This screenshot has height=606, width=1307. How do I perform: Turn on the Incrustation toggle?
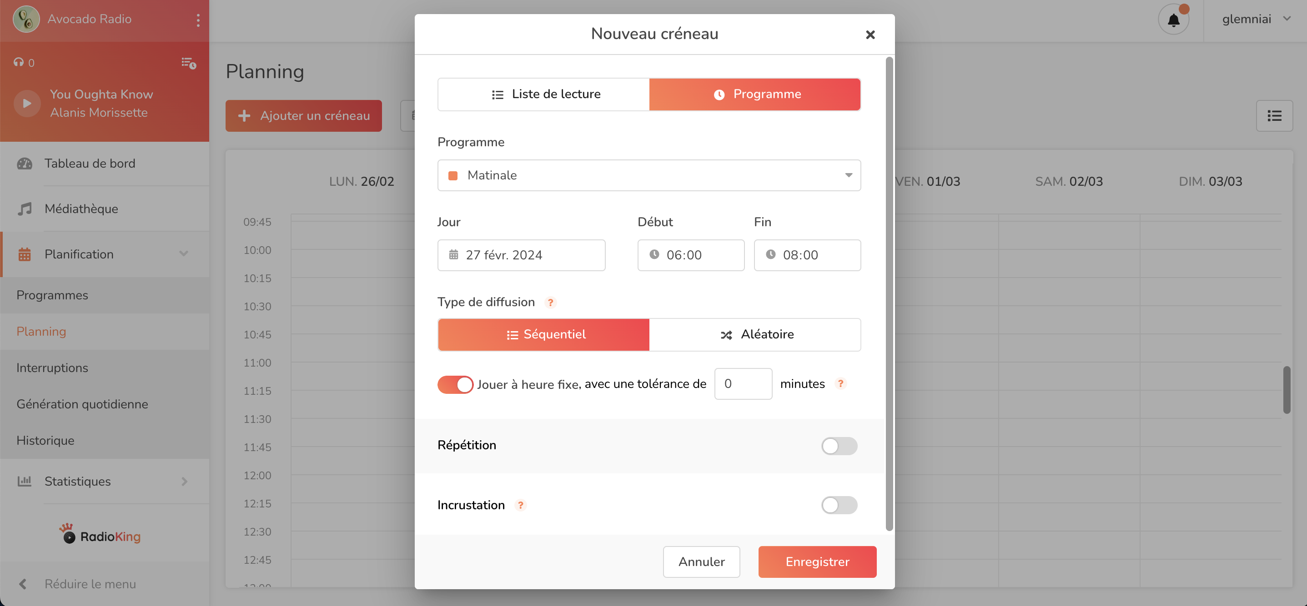click(839, 505)
